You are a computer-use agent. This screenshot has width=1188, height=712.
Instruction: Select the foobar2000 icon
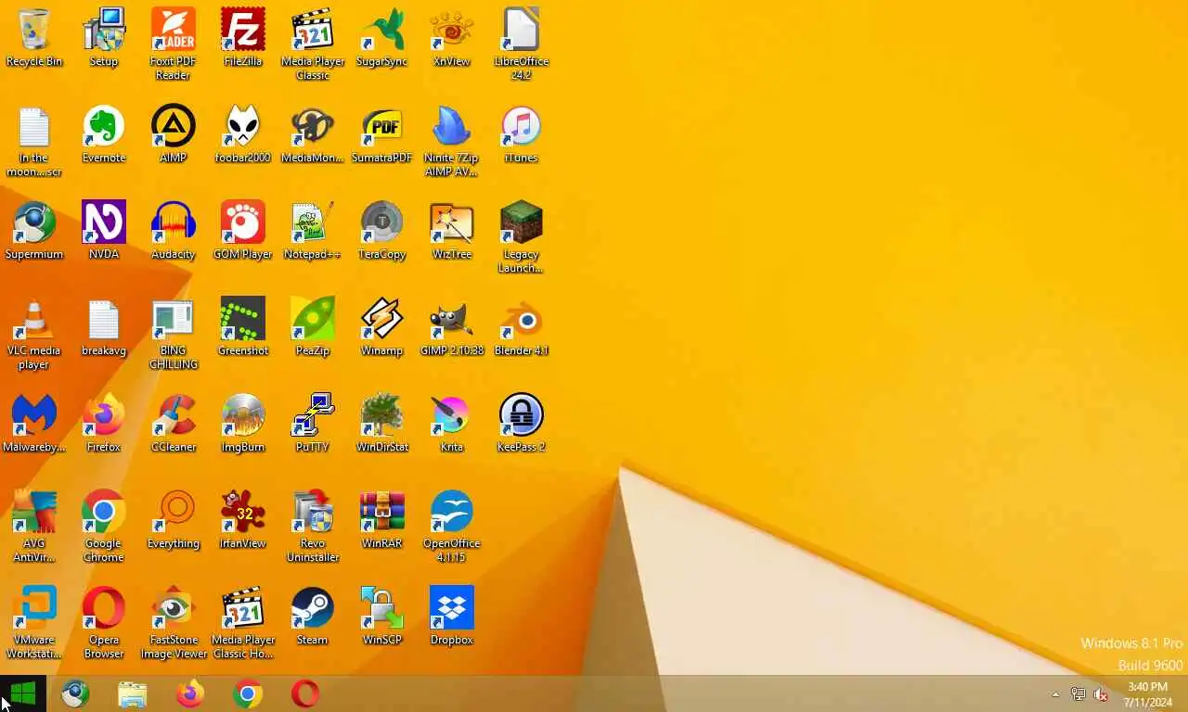click(243, 126)
